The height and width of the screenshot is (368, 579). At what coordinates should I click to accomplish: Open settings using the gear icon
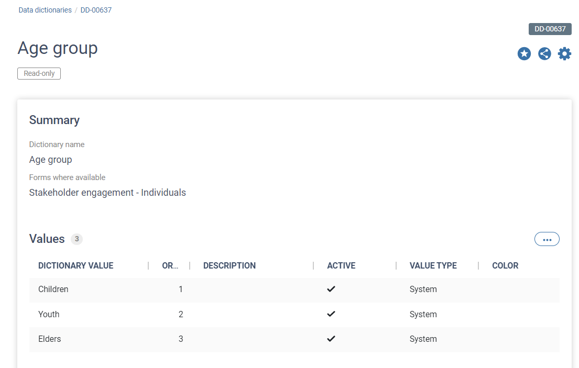[x=564, y=53]
